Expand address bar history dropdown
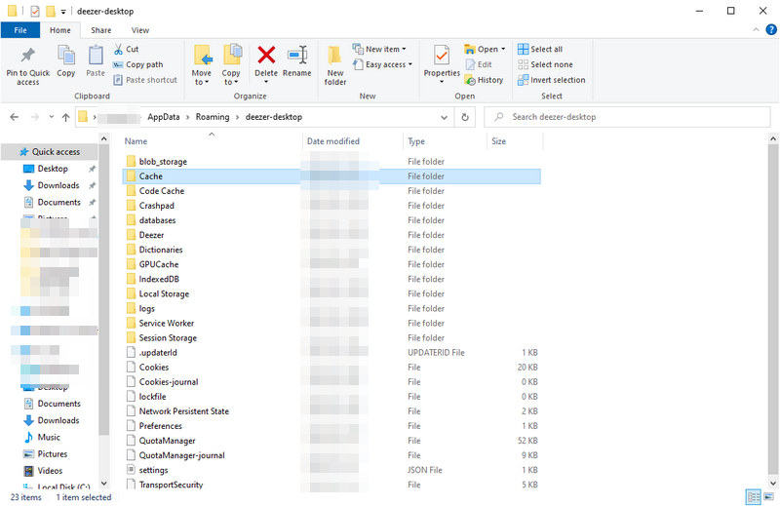The width and height of the screenshot is (780, 506). [444, 117]
